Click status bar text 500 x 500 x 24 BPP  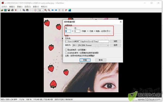tap(9, 99)
